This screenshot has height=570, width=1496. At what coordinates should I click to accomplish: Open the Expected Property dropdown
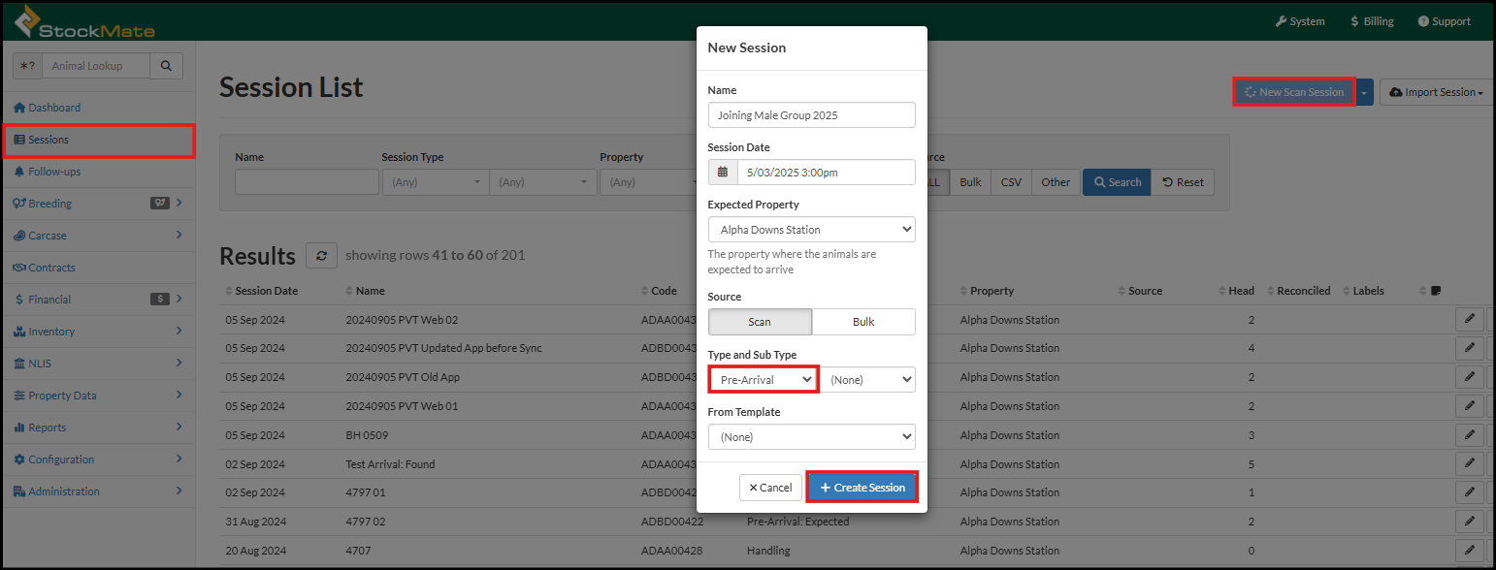coord(811,230)
